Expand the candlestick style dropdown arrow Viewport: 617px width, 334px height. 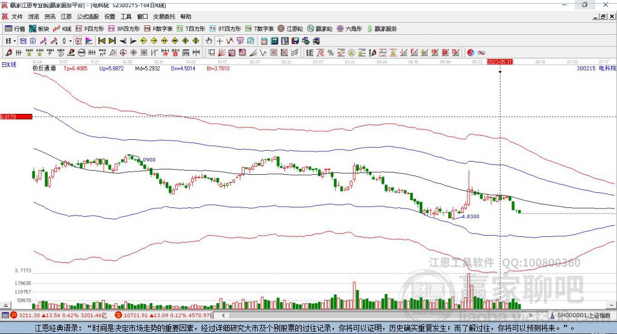pos(70,41)
